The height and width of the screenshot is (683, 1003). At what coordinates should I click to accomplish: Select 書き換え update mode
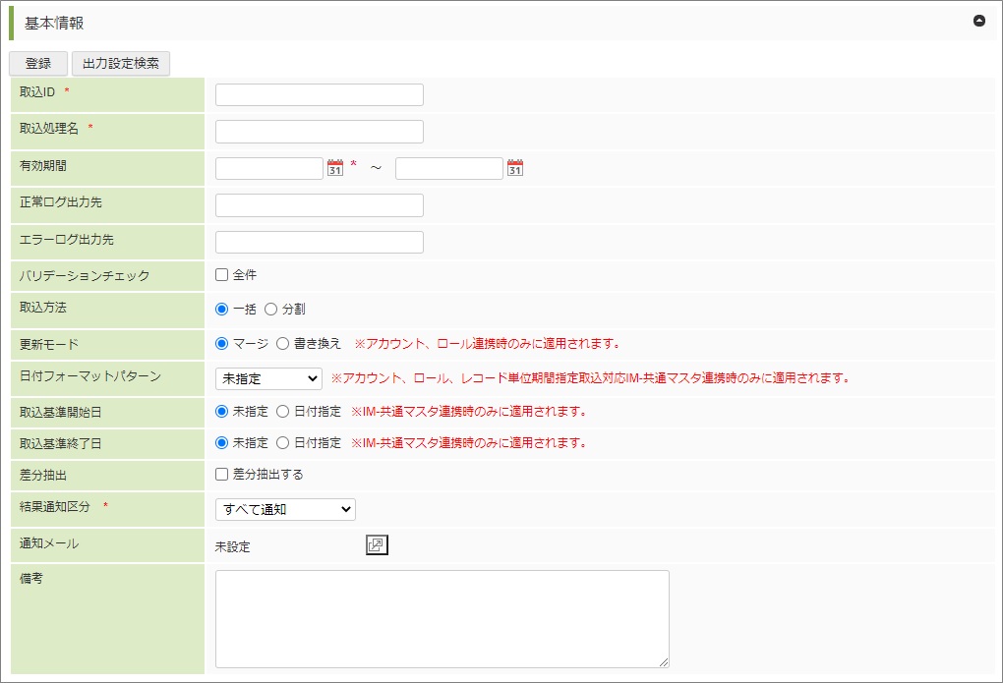tap(283, 344)
